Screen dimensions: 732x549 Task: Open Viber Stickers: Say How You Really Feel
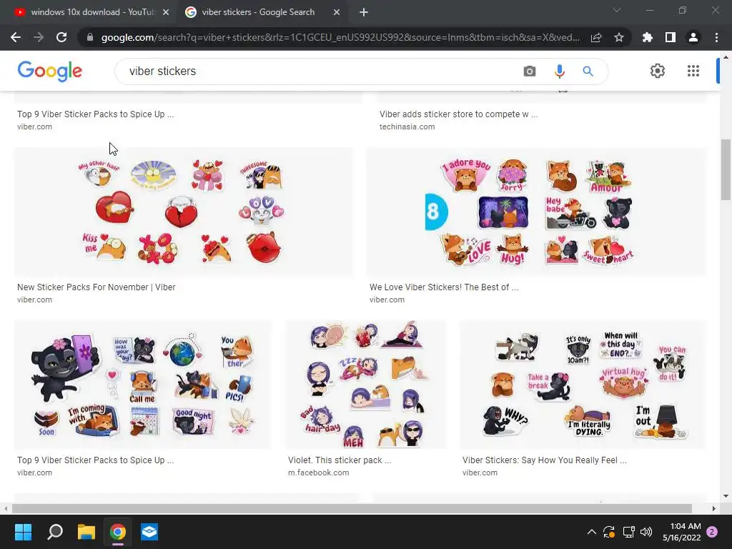pos(544,460)
